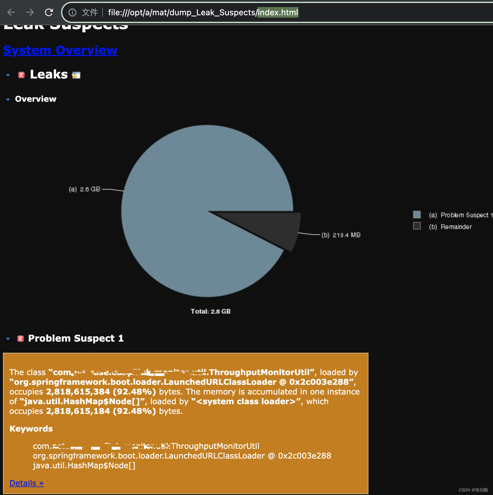Collapse the Problem Suspect 1 arrow
Viewport: 493px width, 495px height.
(8, 339)
